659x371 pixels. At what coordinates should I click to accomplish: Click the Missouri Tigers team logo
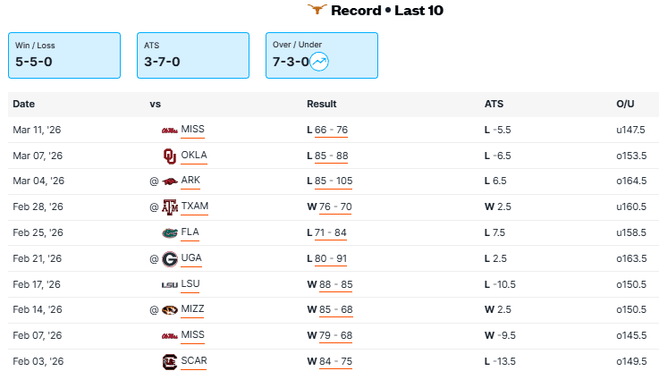pos(170,311)
